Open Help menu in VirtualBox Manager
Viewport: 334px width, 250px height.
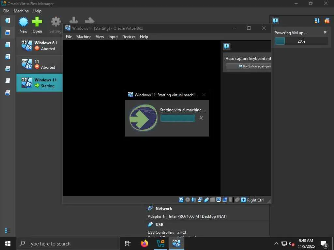pos(37,11)
